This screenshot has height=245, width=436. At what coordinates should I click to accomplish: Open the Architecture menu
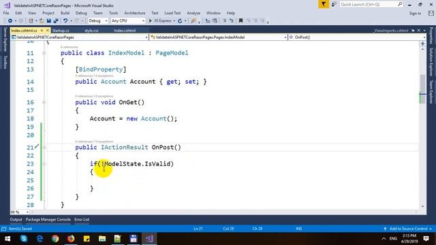coord(135,13)
